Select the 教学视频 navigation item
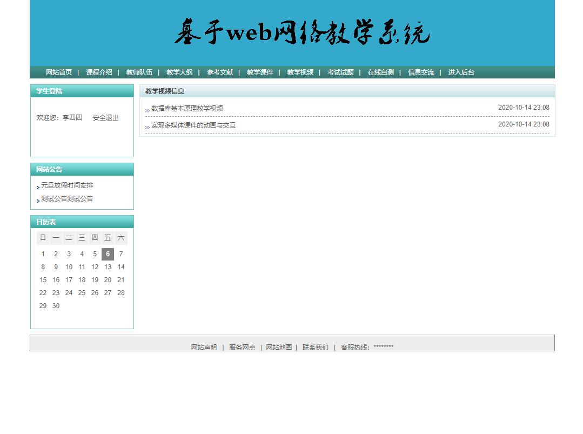 coord(300,72)
